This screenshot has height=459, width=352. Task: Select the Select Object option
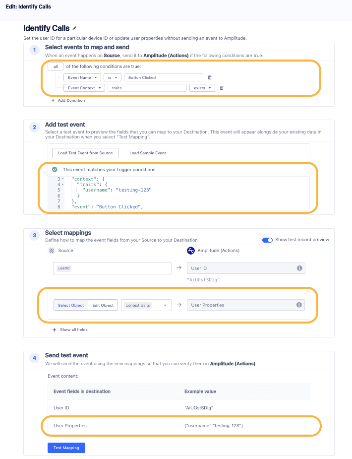coord(71,305)
